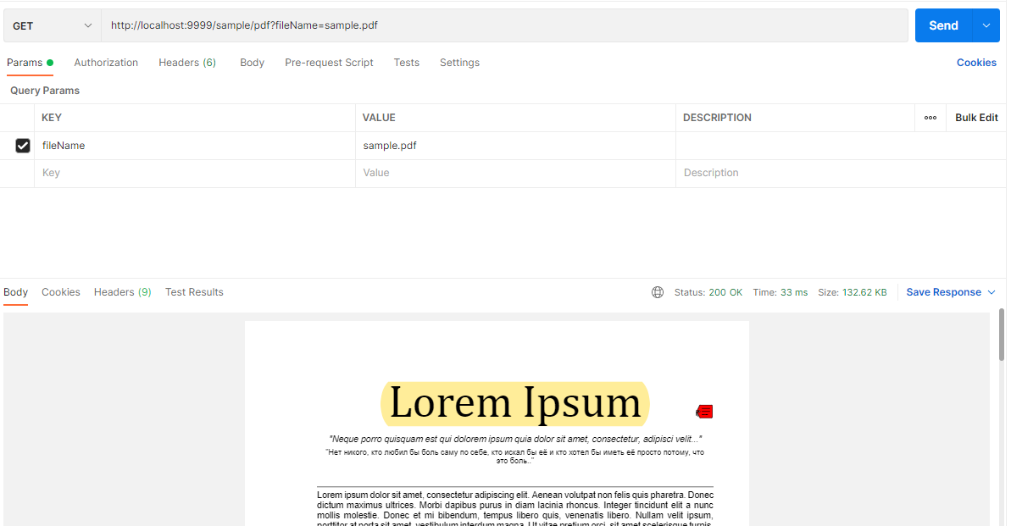
Task: Click the red annotation note icon in PDF
Action: point(704,412)
